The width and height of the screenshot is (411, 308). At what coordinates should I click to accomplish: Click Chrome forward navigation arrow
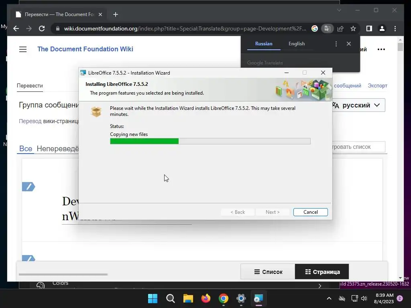[x=29, y=28]
